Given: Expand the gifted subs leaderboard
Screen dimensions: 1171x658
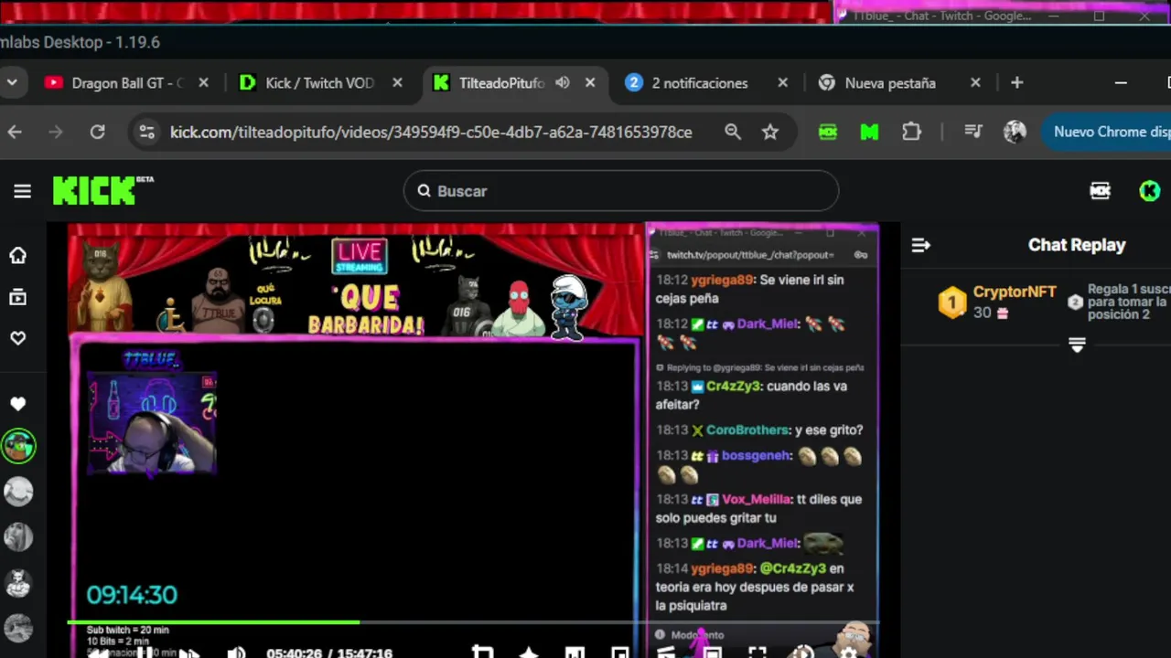Looking at the screenshot, I should pyautogui.click(x=1077, y=345).
